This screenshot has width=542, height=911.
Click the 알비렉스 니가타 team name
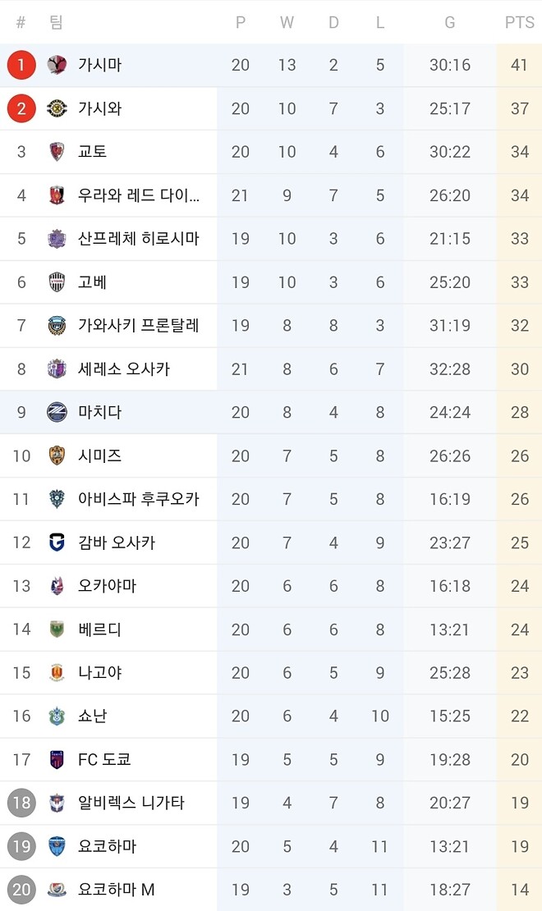[131, 803]
